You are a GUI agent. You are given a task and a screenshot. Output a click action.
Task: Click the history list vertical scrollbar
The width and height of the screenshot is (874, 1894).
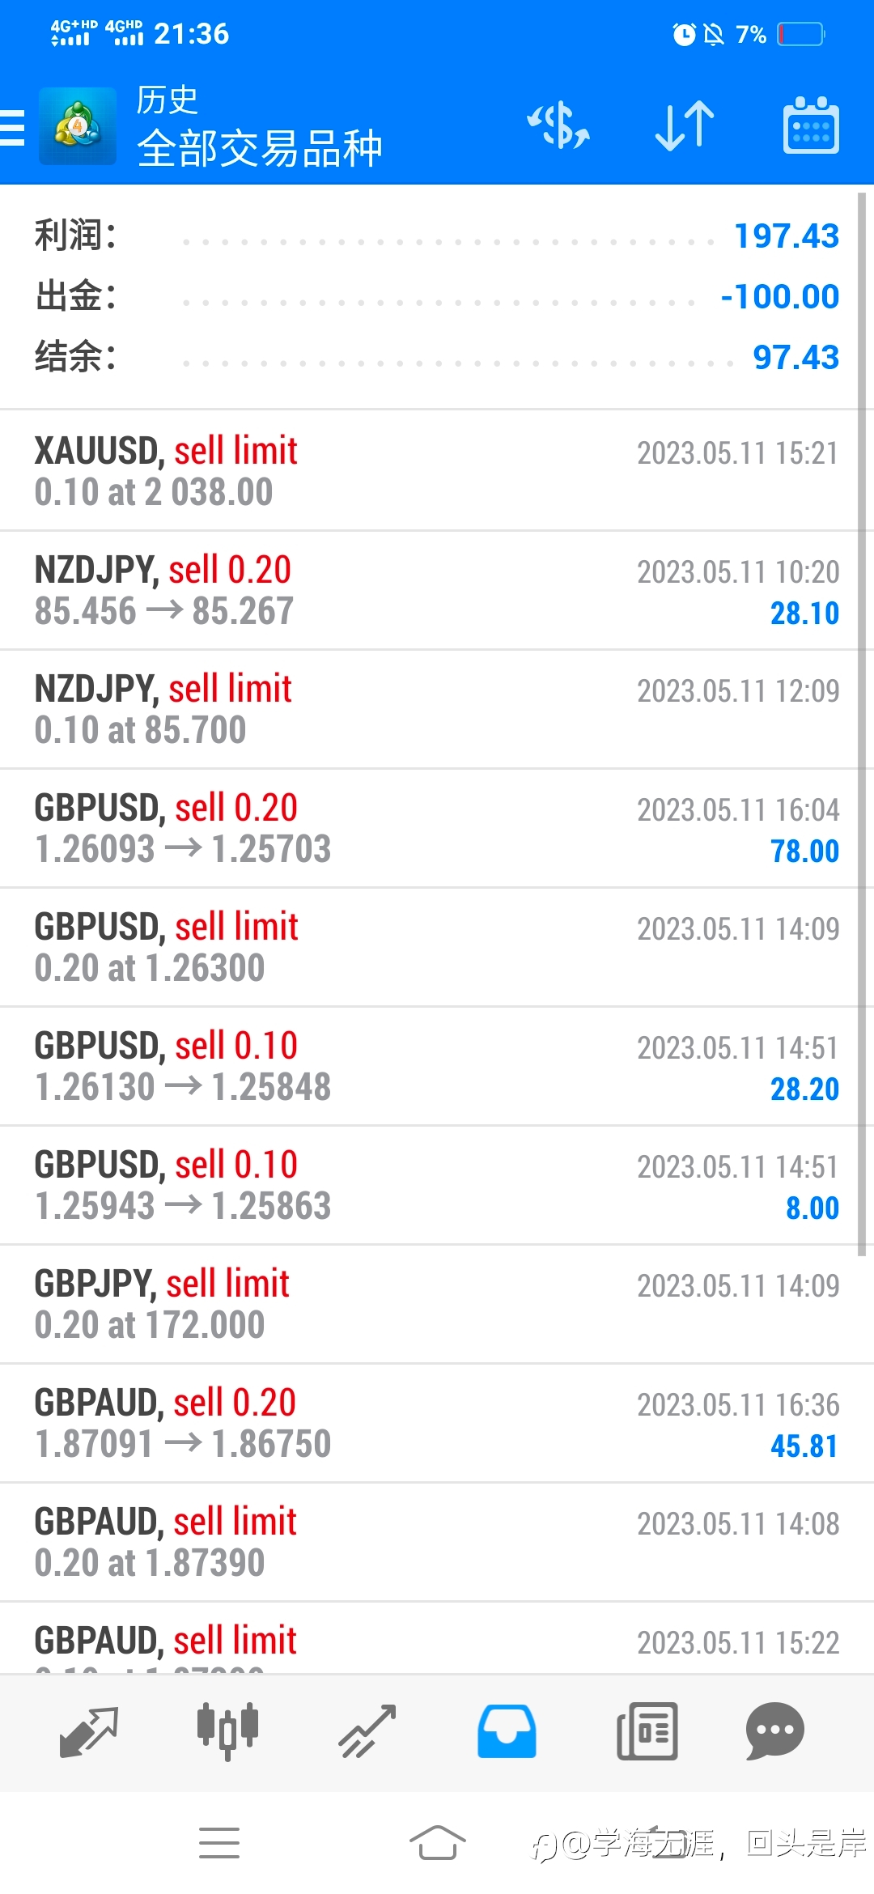coord(861,724)
